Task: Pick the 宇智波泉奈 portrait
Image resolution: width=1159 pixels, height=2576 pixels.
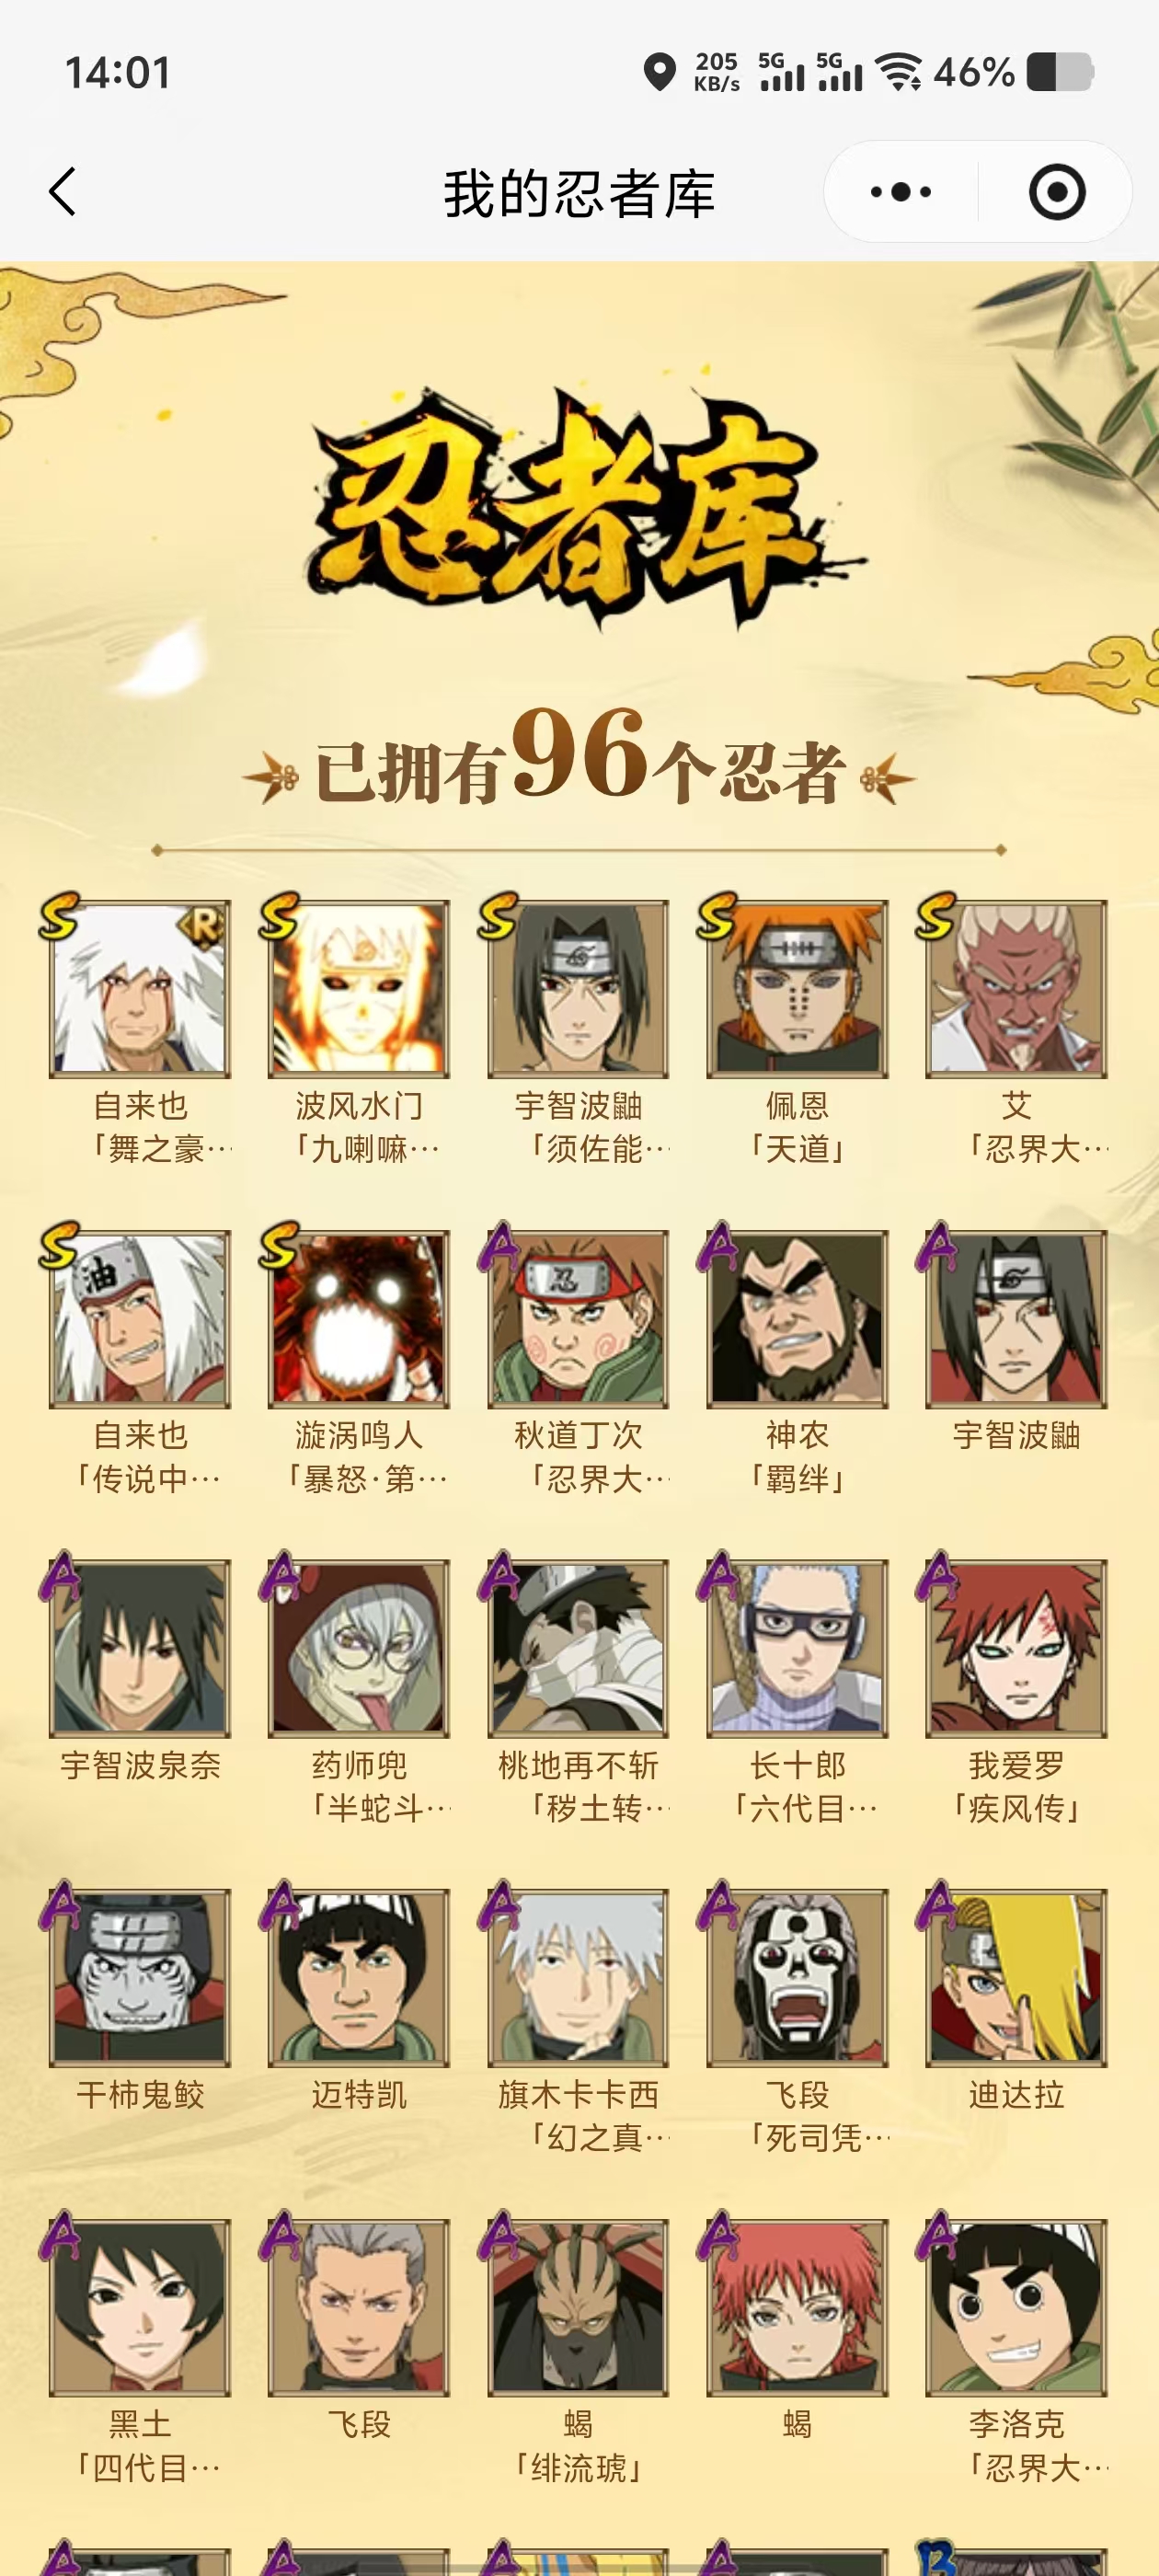Action: point(139,1648)
